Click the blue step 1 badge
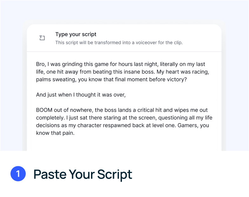This screenshot has width=249, height=197. (18, 174)
